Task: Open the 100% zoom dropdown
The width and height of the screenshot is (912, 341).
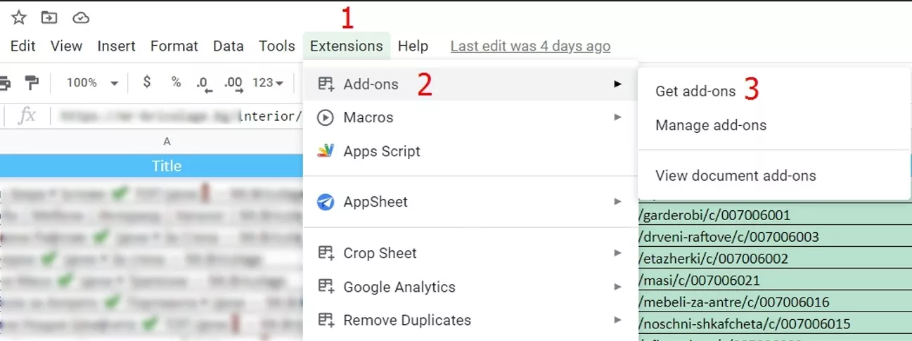Action: 92,83
